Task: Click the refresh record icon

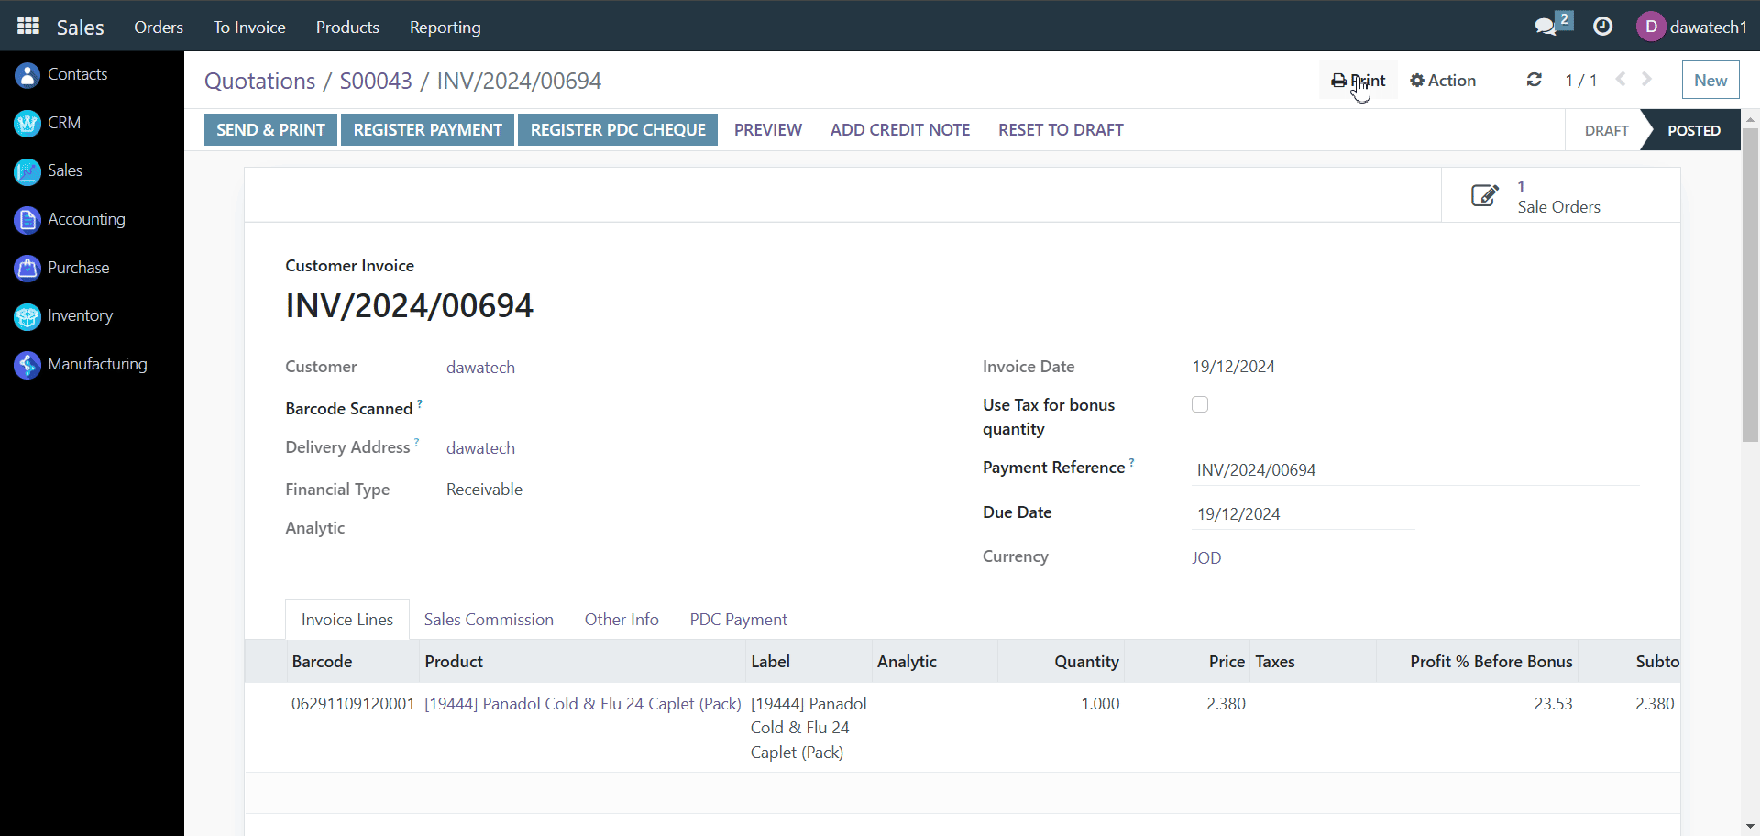Action: 1534,80
